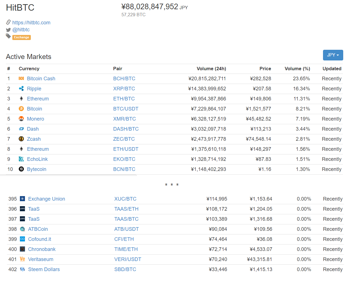The image size is (353, 282).
Task: Click the Bytecoin coin icon
Action: [21, 169]
